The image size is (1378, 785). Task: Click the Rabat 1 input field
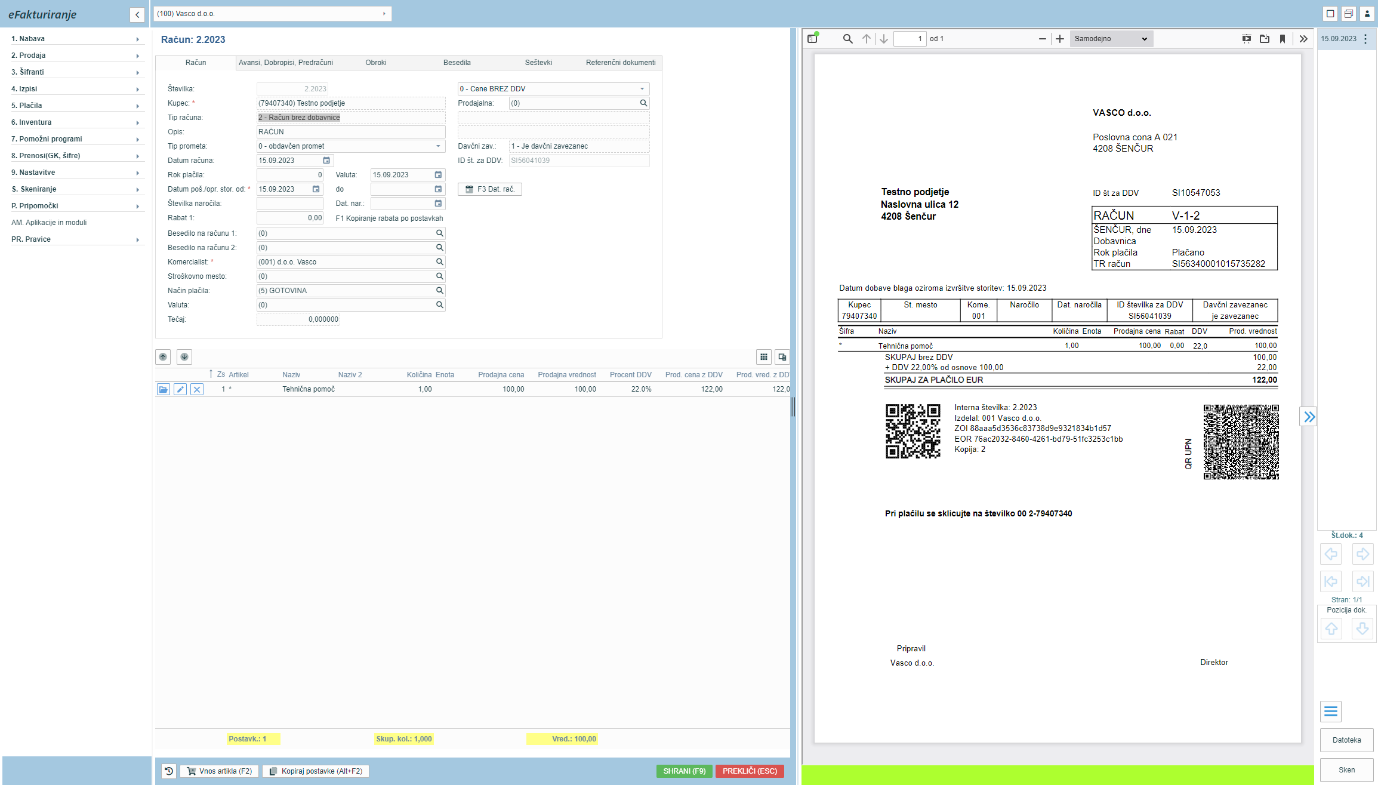point(290,218)
